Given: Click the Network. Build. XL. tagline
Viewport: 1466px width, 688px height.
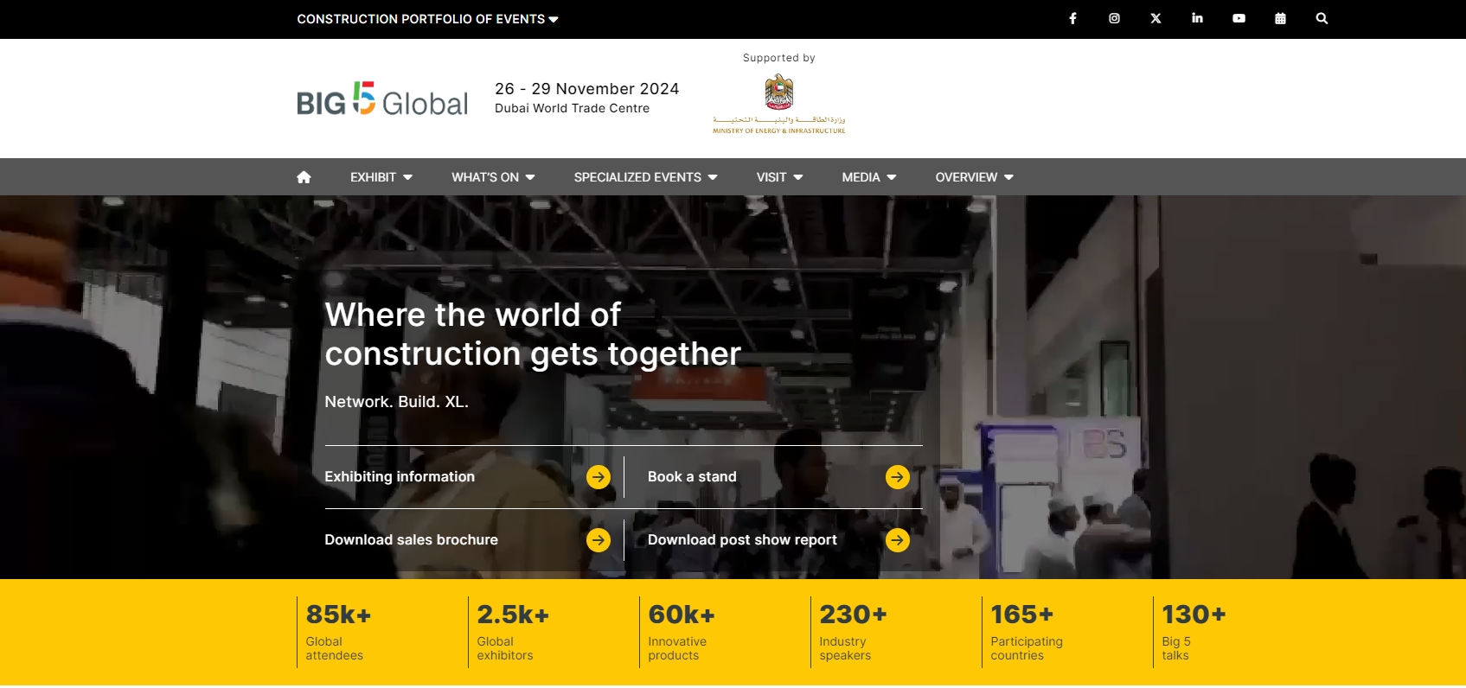Looking at the screenshot, I should point(396,402).
